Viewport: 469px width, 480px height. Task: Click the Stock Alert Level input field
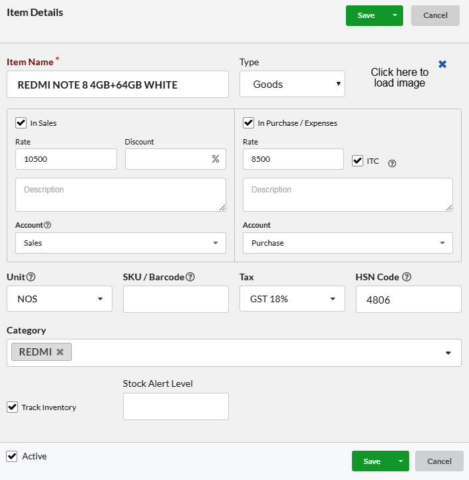click(176, 407)
